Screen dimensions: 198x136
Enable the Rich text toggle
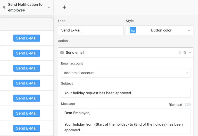click(188, 105)
